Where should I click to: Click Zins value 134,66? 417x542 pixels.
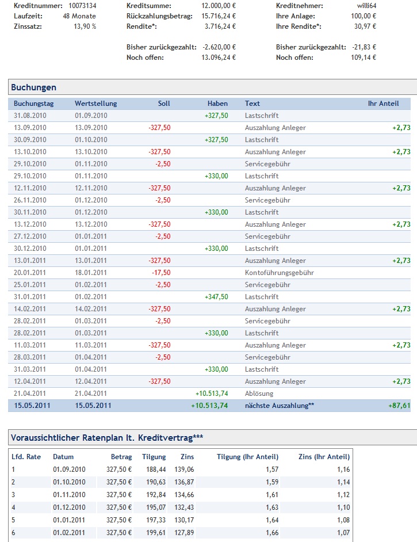184,495
